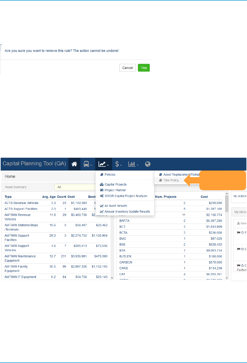
Task: Click the Asset Summary panel title
Action: click(16, 187)
